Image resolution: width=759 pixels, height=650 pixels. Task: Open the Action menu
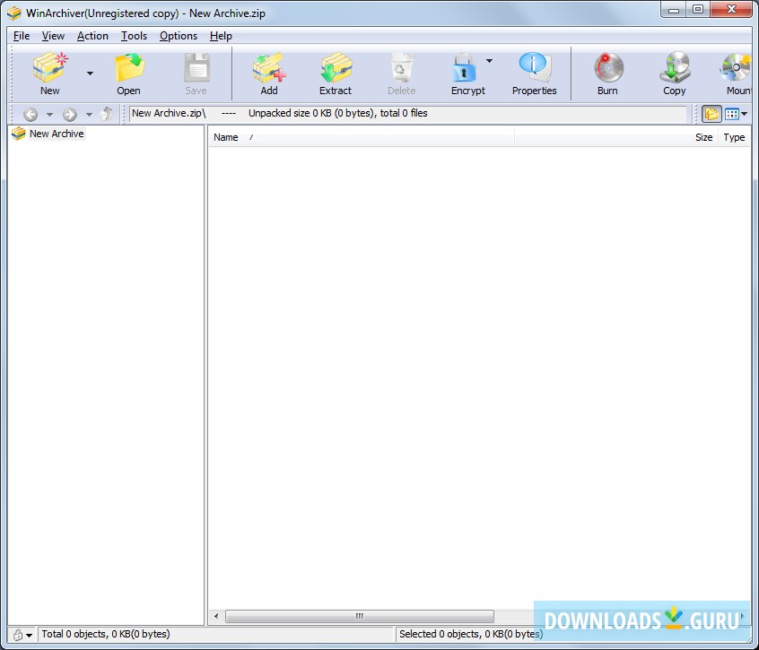click(x=92, y=36)
